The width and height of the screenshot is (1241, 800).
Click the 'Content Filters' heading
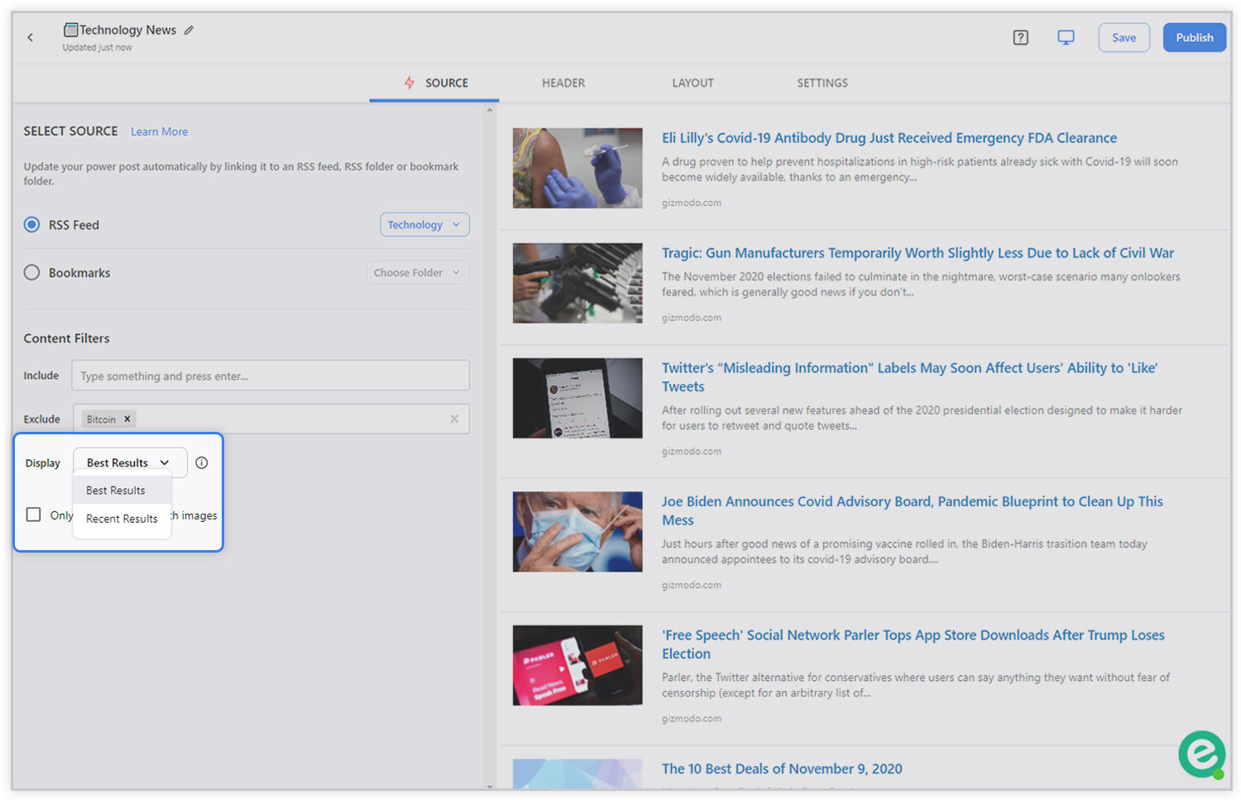coord(66,338)
